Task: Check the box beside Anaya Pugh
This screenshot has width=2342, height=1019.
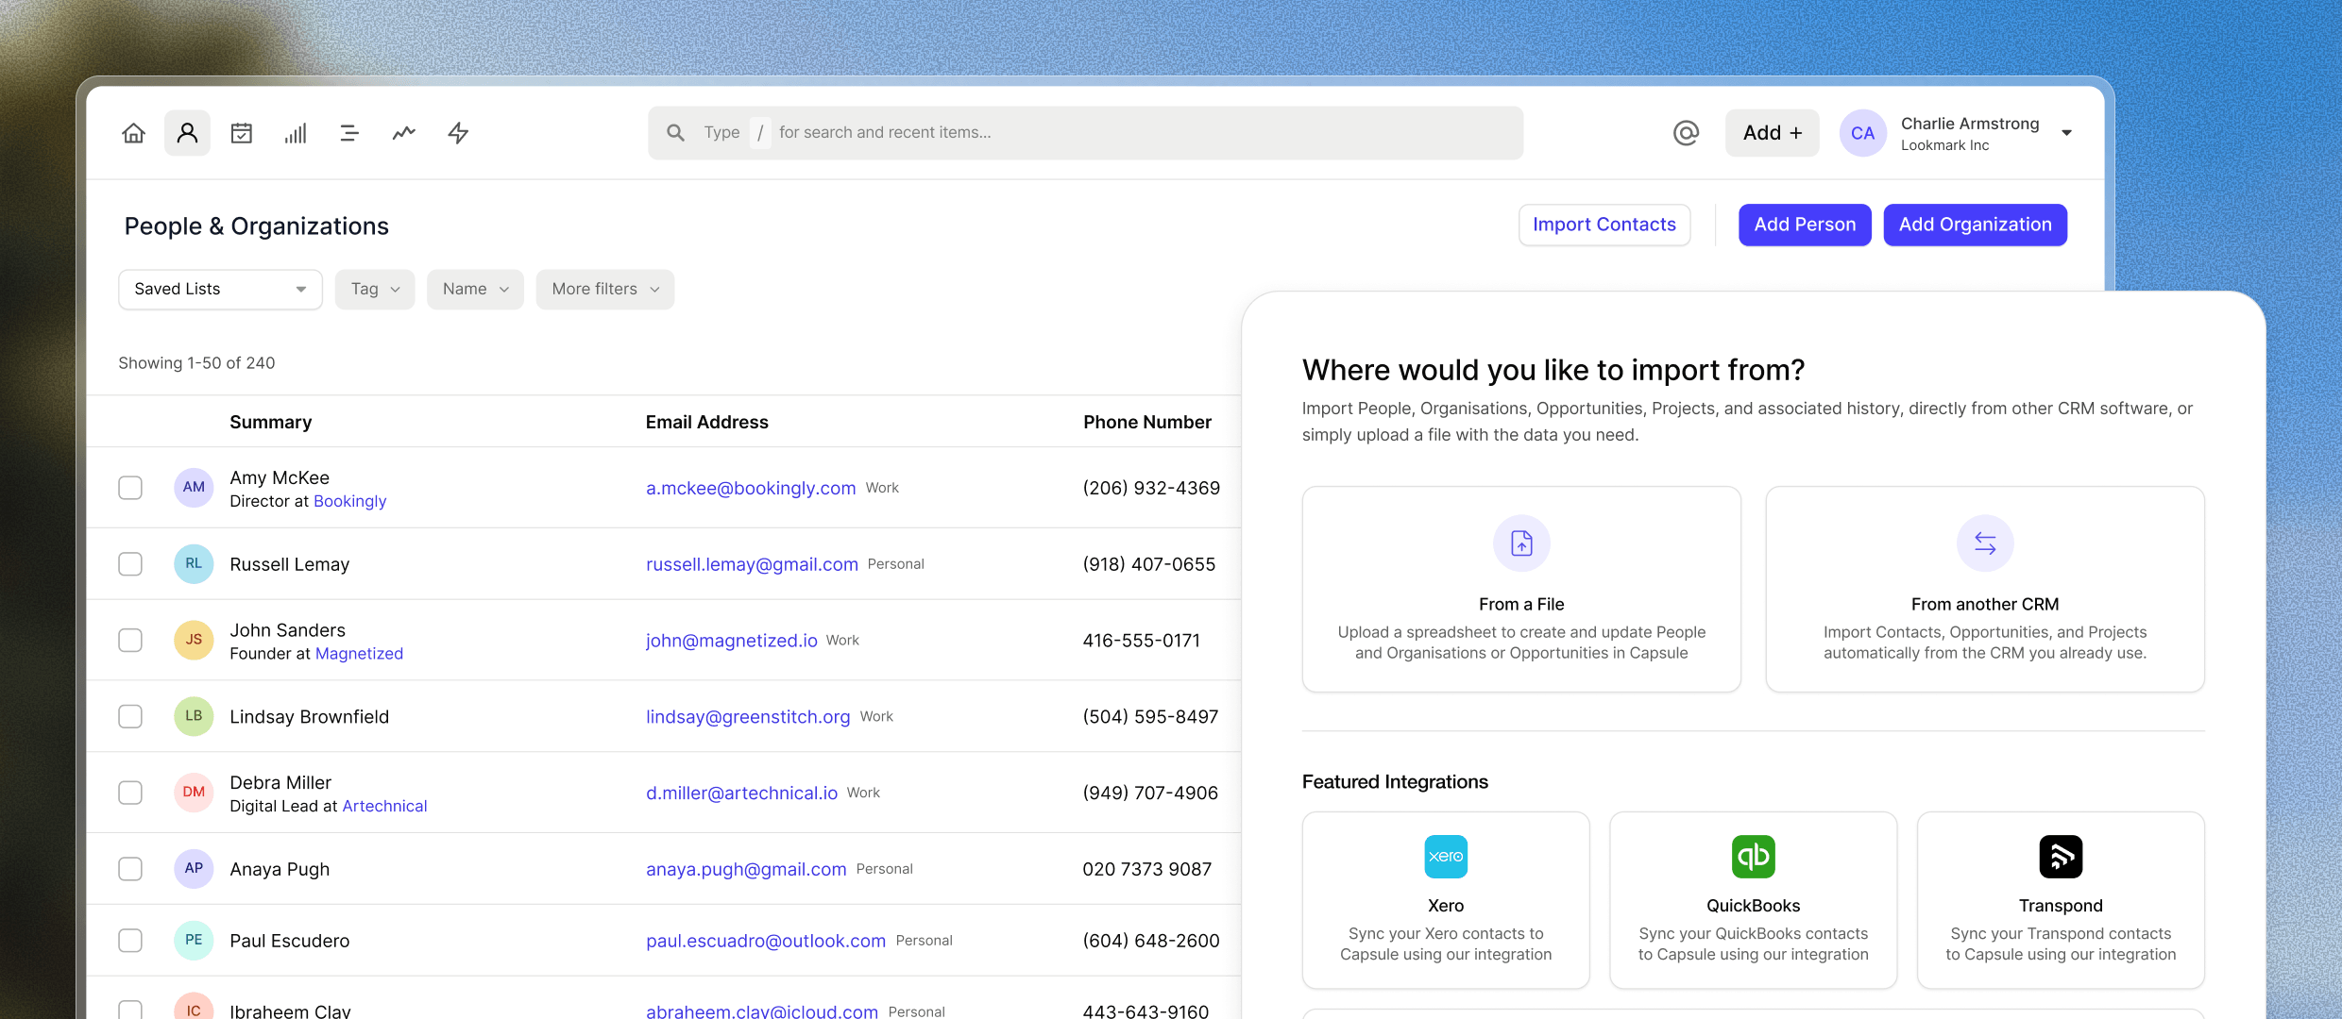Action: pyautogui.click(x=130, y=869)
